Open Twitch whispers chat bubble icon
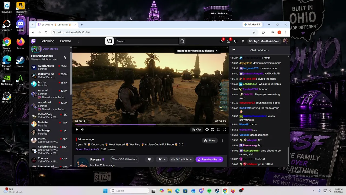Viewport: 346px width, 195px height. coord(236,41)
